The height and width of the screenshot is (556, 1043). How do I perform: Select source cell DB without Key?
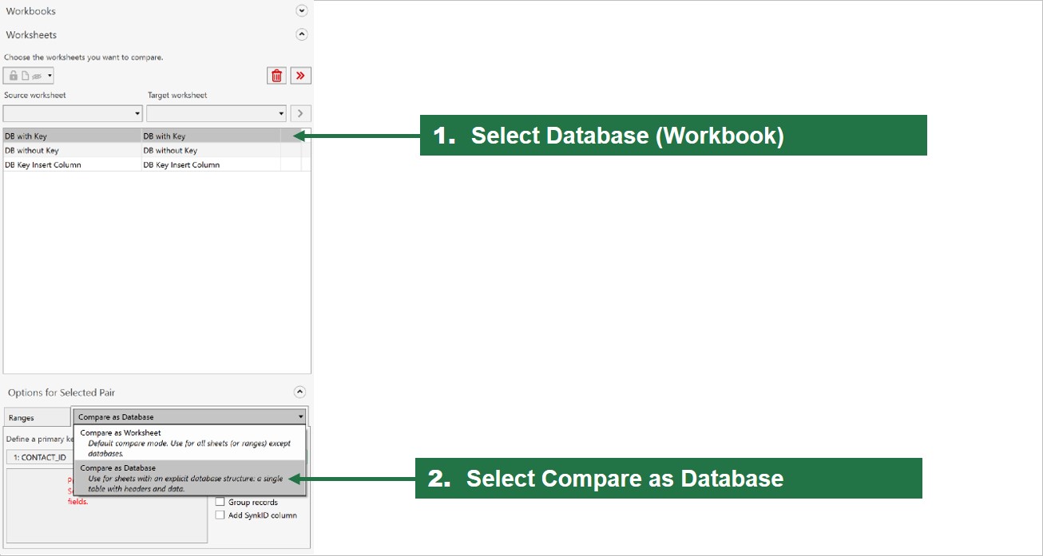point(72,151)
